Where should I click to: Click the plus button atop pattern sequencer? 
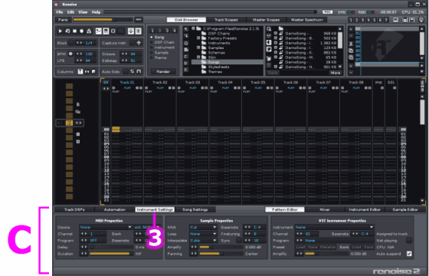tap(351, 29)
